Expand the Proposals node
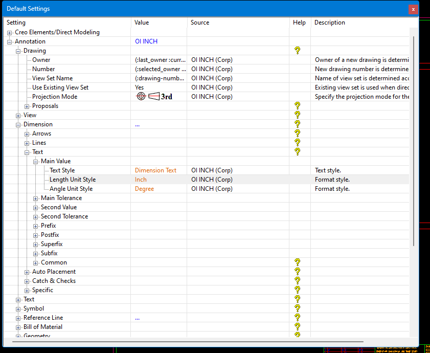This screenshot has width=430, height=353. [27, 105]
